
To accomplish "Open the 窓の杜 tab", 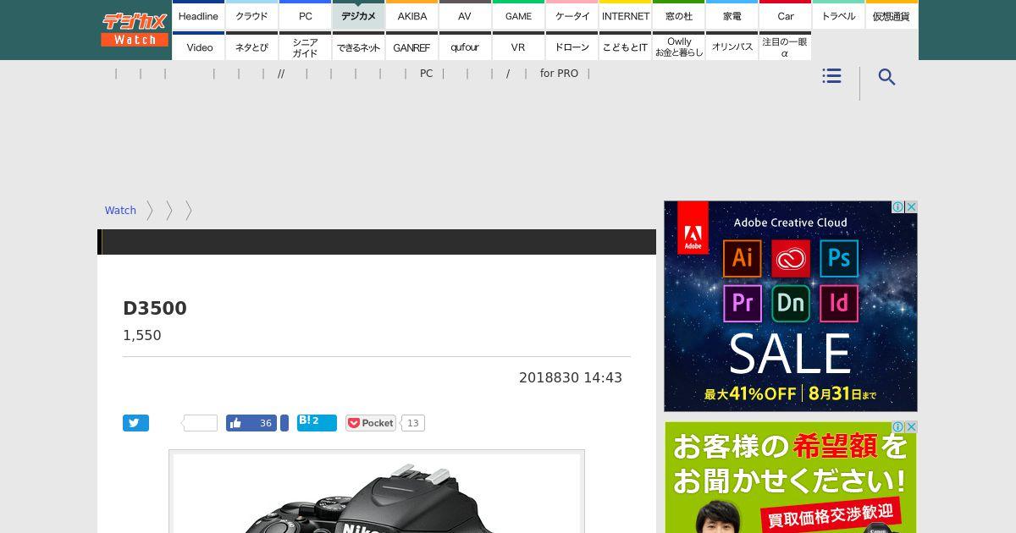I will click(x=679, y=15).
